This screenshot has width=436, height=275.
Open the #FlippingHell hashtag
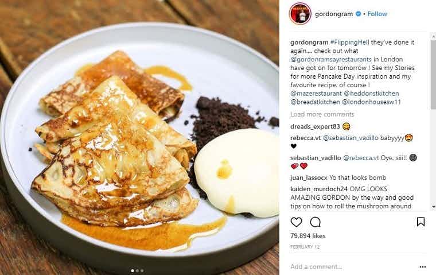[x=349, y=42]
